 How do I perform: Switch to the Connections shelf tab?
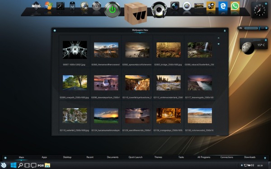[227, 157]
